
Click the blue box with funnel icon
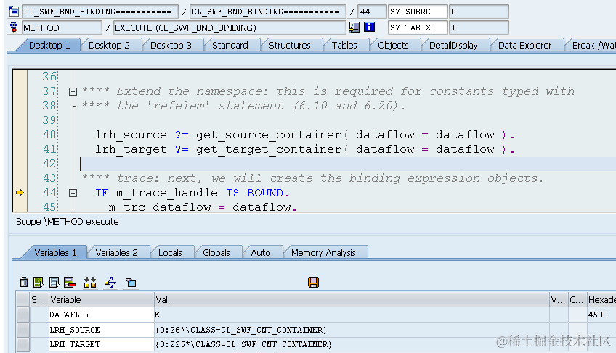[131, 283]
